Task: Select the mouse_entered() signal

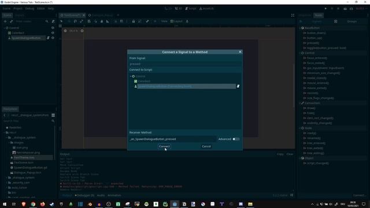Action: (317, 83)
